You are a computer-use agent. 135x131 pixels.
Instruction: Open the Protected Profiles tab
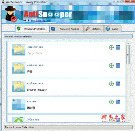[x=67, y=29]
